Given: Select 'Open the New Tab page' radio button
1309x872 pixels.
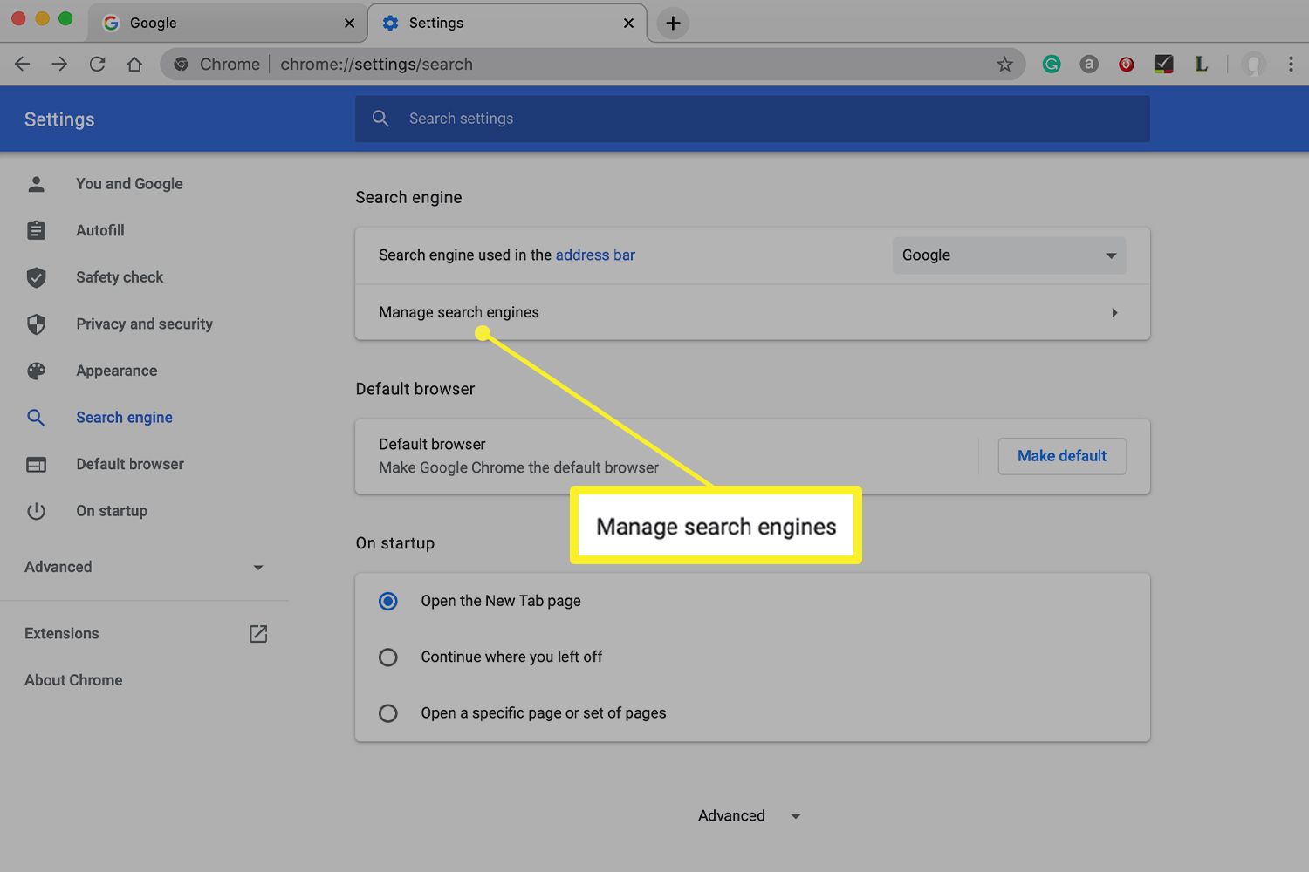Looking at the screenshot, I should point(388,602).
